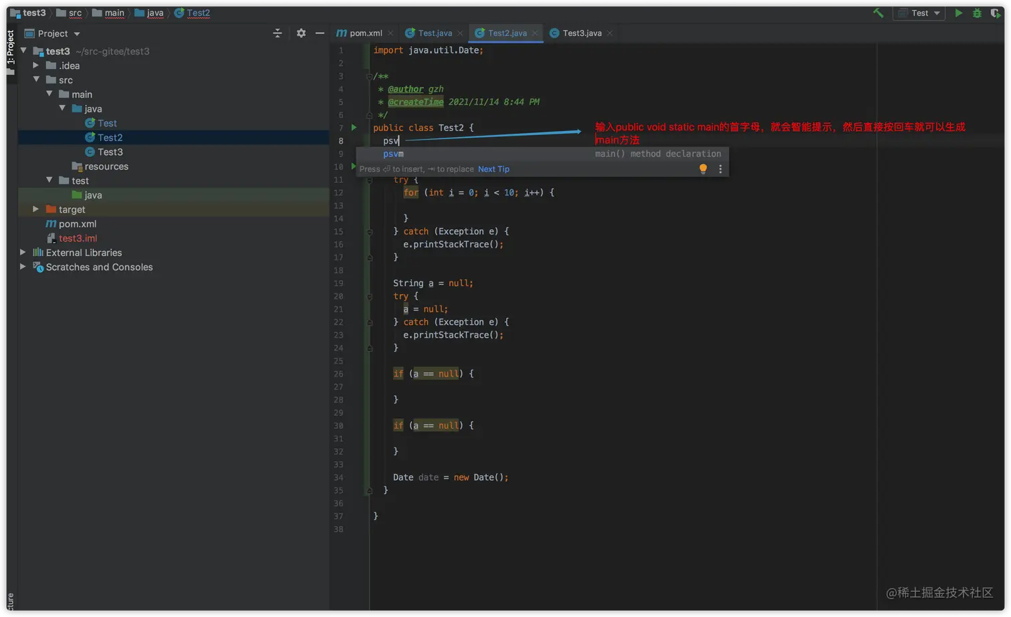Image resolution: width=1011 pixels, height=617 pixels.
Task: Select the java folder under test
Action: click(86, 195)
